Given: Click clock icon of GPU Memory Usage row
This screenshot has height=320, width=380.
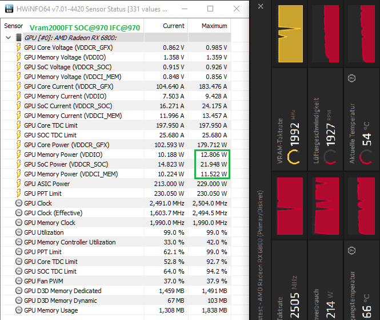Looking at the screenshot, I should click(19, 310).
